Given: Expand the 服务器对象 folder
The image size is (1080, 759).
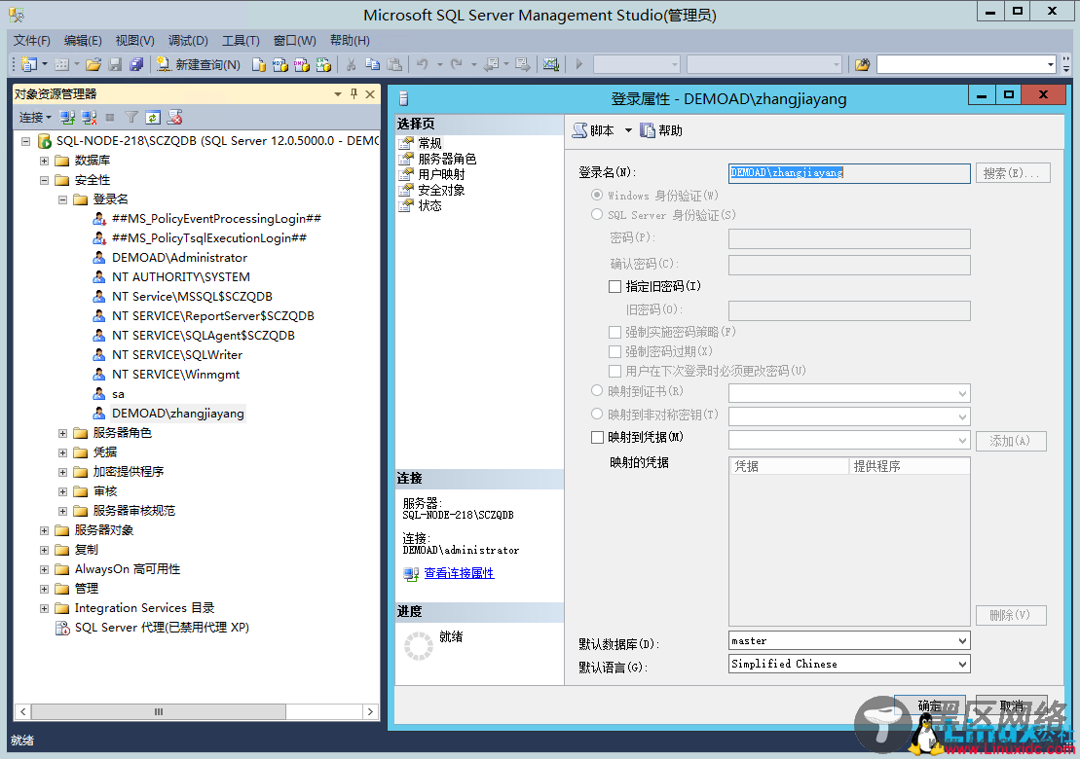Looking at the screenshot, I should (44, 530).
